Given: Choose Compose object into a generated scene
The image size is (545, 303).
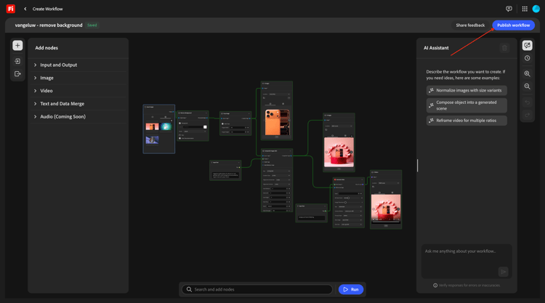Looking at the screenshot, I should 467,105.
